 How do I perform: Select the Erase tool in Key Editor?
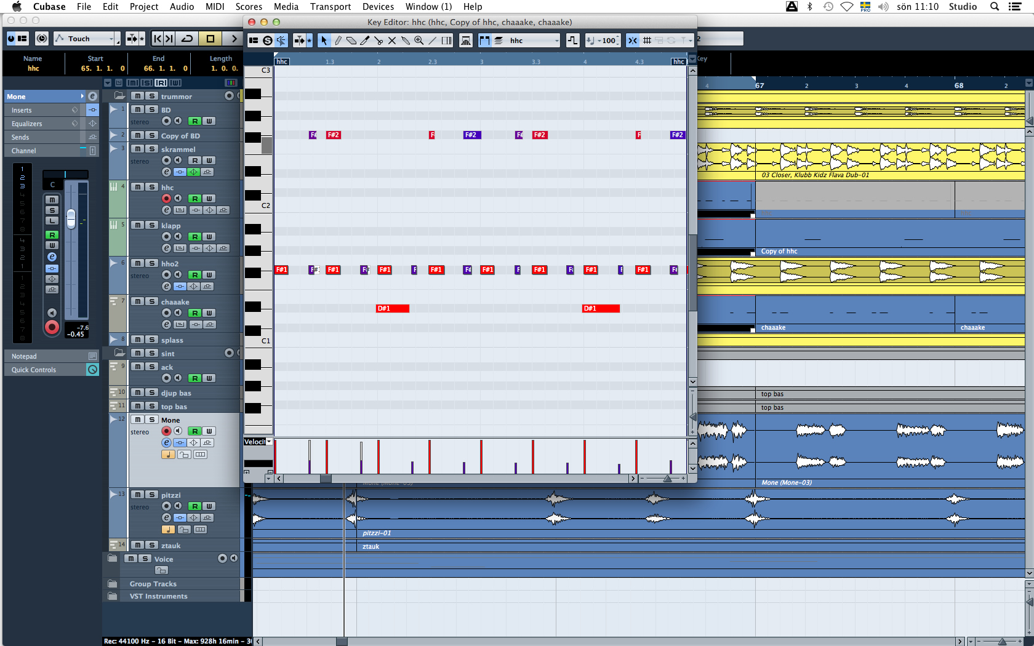click(351, 41)
